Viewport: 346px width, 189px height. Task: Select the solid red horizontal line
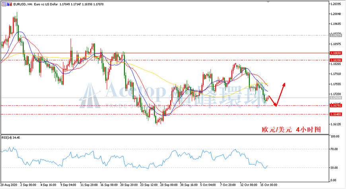click(165, 53)
